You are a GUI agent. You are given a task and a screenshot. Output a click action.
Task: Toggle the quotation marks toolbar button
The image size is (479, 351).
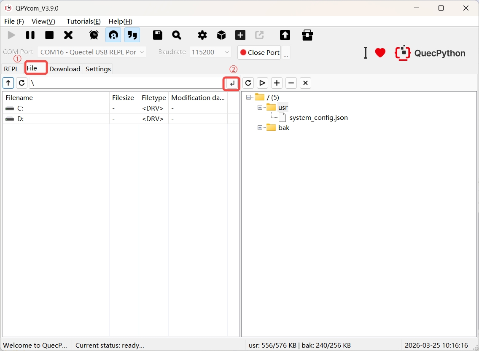[x=132, y=35]
